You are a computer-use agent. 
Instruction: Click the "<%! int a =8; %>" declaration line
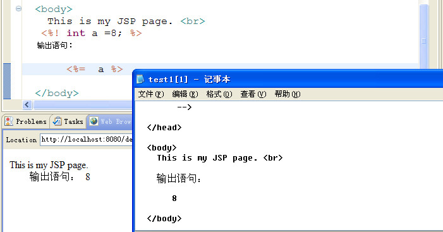click(x=91, y=33)
